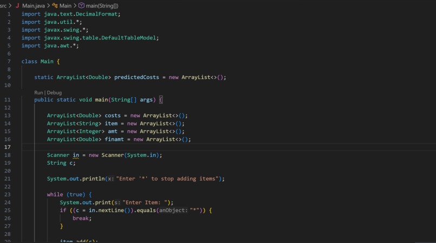Expand chevron after Main.java breadcrumb
436x243 pixels.
[x=48, y=5]
